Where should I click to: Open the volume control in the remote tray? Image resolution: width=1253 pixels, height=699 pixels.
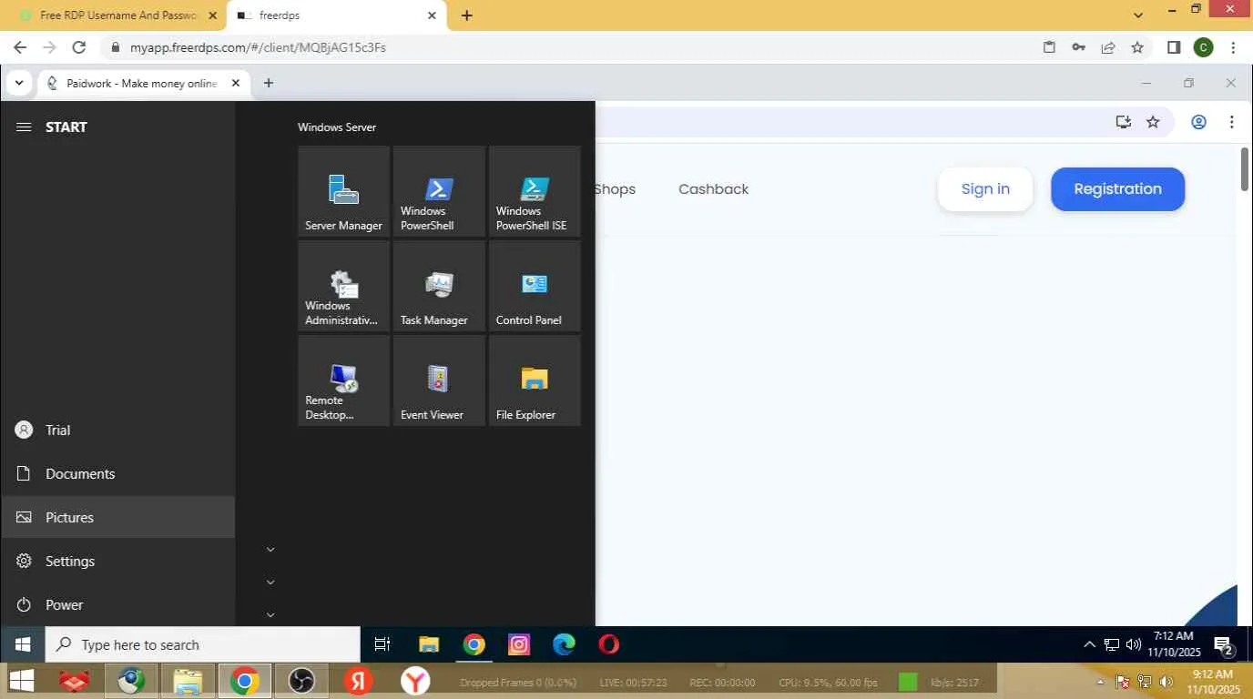click(1134, 644)
